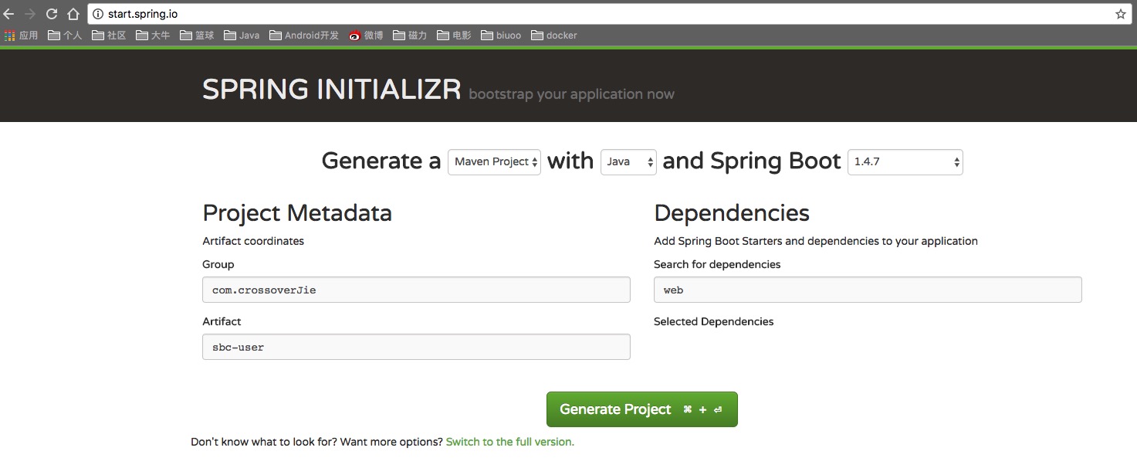Bookmark this page using the star icon
Screen dimensions: 1137x458
click(1122, 13)
